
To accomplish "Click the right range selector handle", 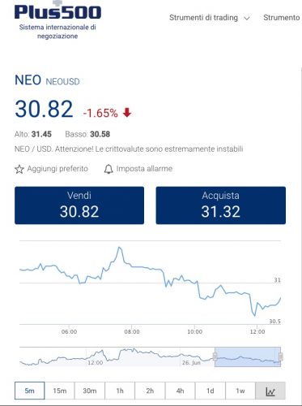I will point(281,356).
